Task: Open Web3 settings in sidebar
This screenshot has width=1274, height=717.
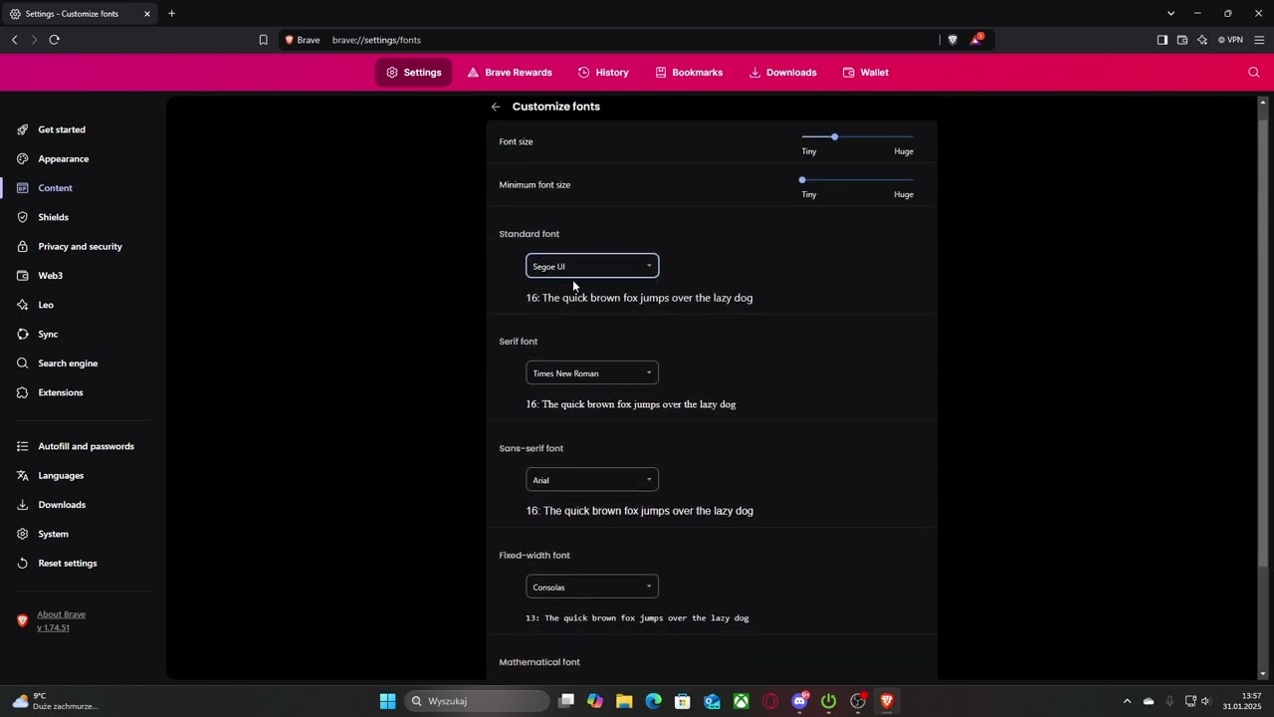Action: click(51, 276)
